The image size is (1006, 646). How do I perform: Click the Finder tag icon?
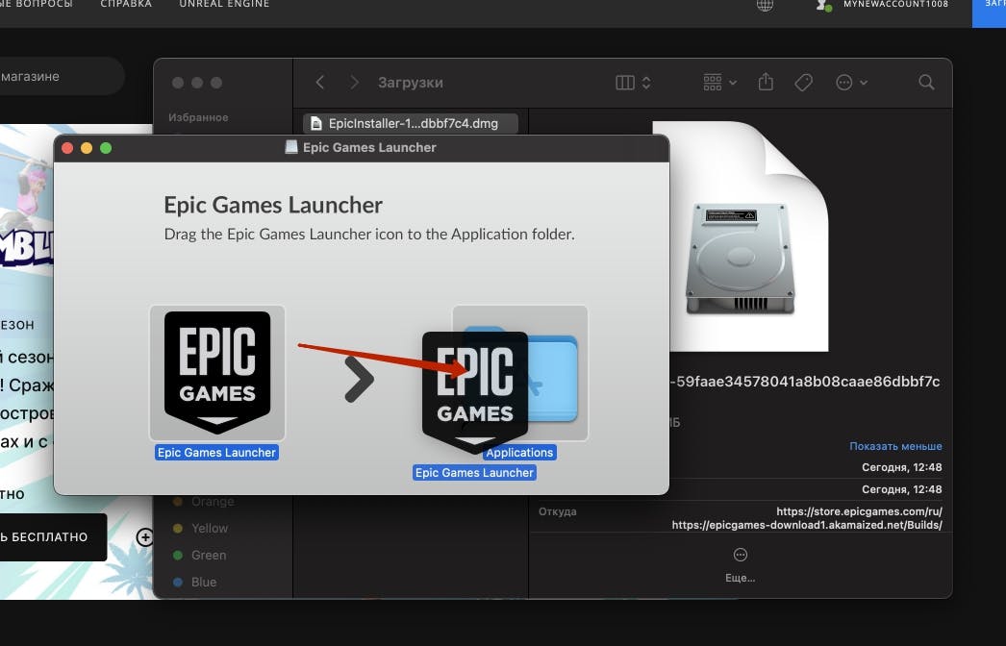tap(803, 82)
